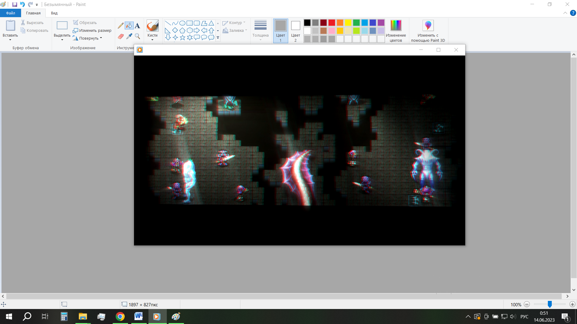This screenshot has height=324, width=577.
Task: Switch to the Home (Главная) tab
Action: coord(33,13)
